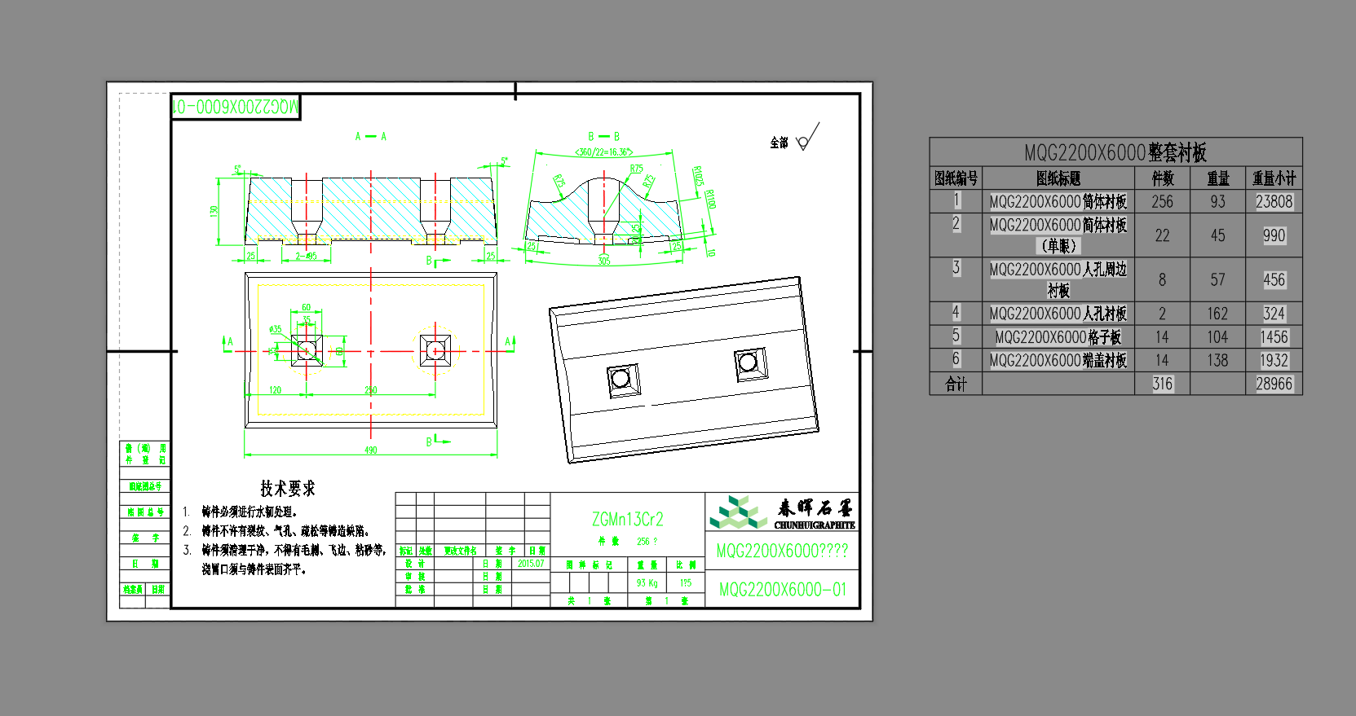The width and height of the screenshot is (1356, 716).
Task: Select the date value "2015.07"
Action: coord(530,564)
